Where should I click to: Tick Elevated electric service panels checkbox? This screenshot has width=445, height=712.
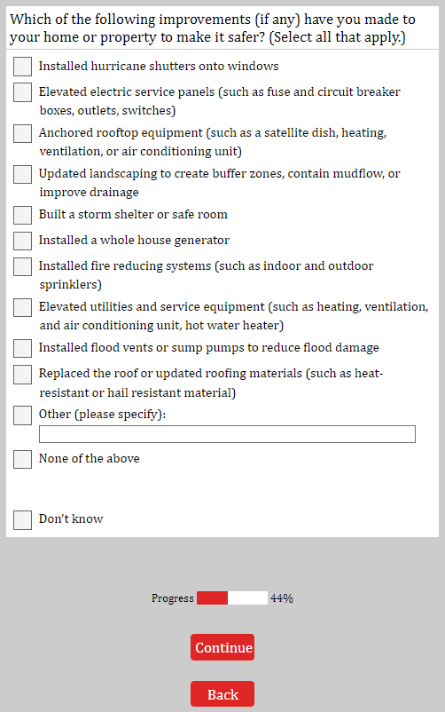[x=22, y=92]
